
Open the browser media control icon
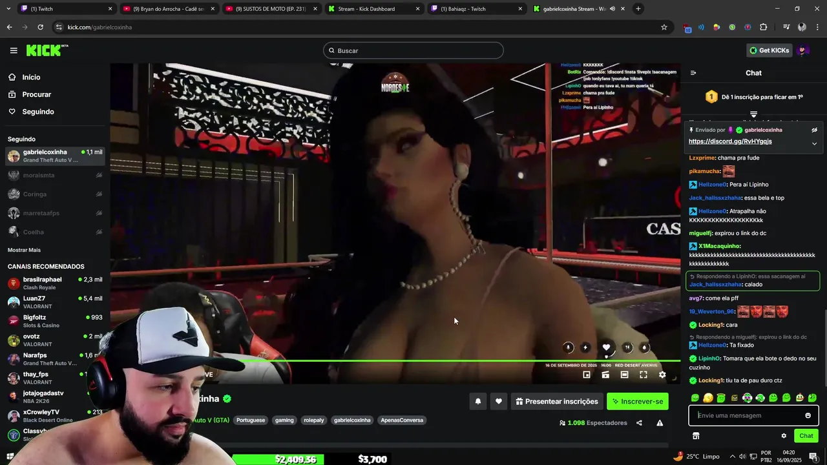click(786, 27)
